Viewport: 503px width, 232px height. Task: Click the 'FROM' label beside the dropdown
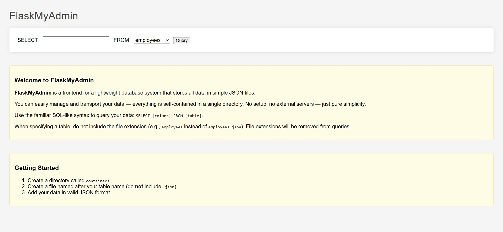coord(121,40)
